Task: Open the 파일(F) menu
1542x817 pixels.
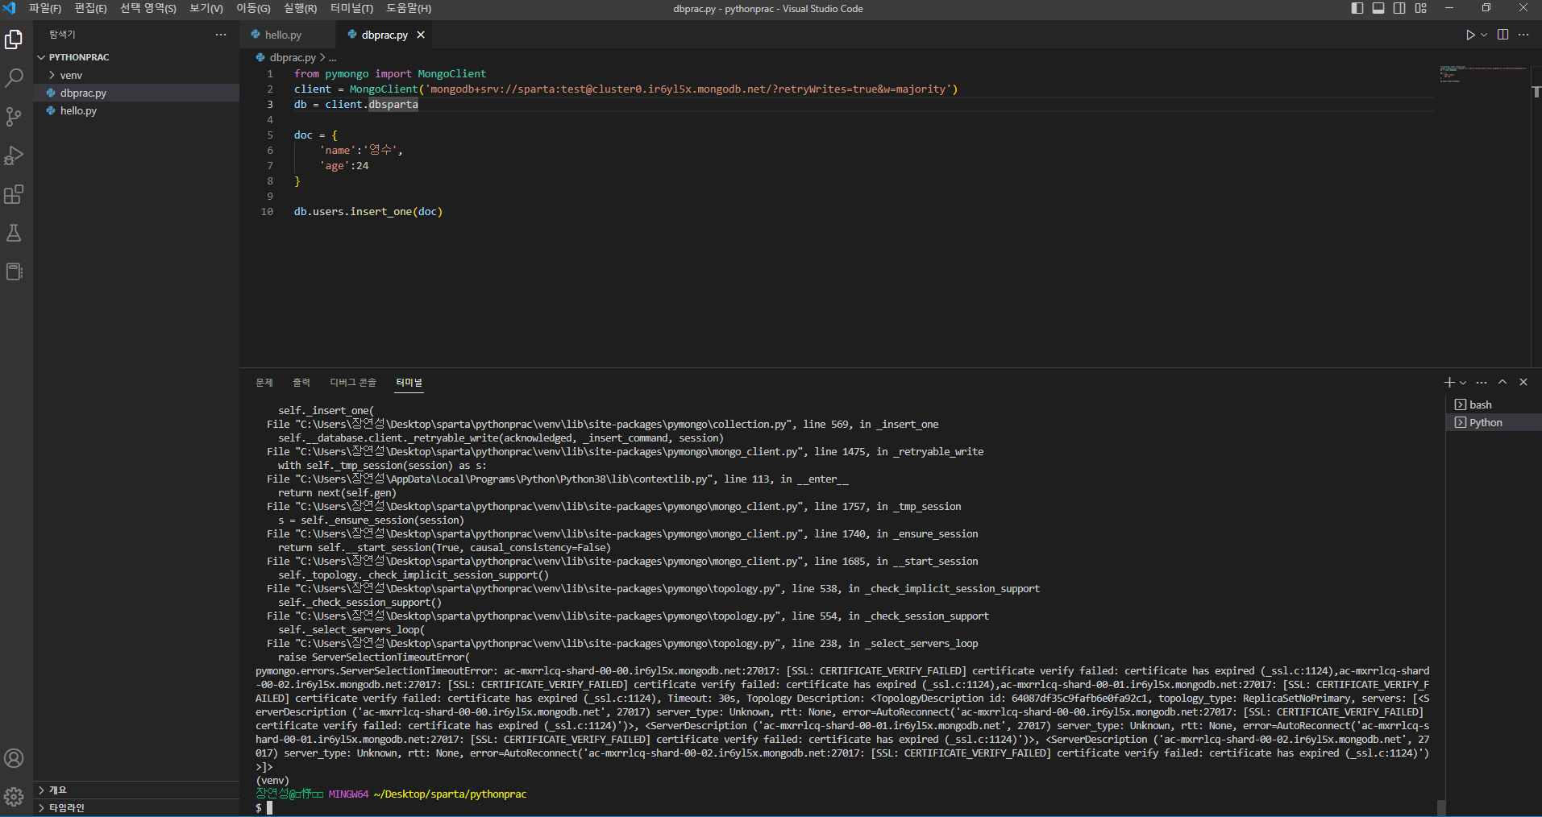Action: click(44, 8)
